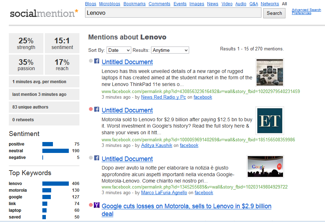Click the saved keyword label
Screen dimensions: 325x222
tap(15, 217)
